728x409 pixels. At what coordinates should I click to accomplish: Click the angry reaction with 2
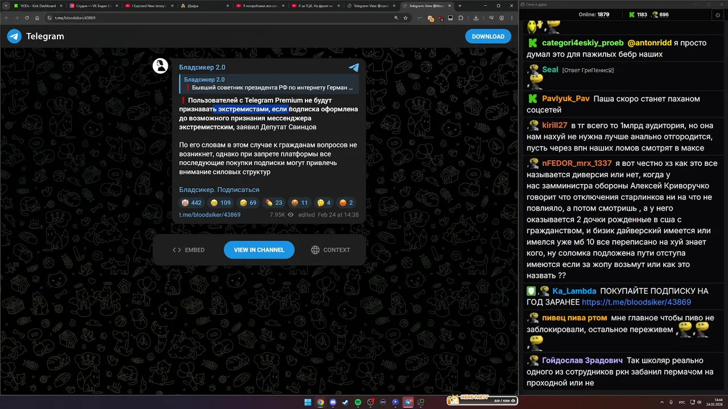click(x=346, y=203)
